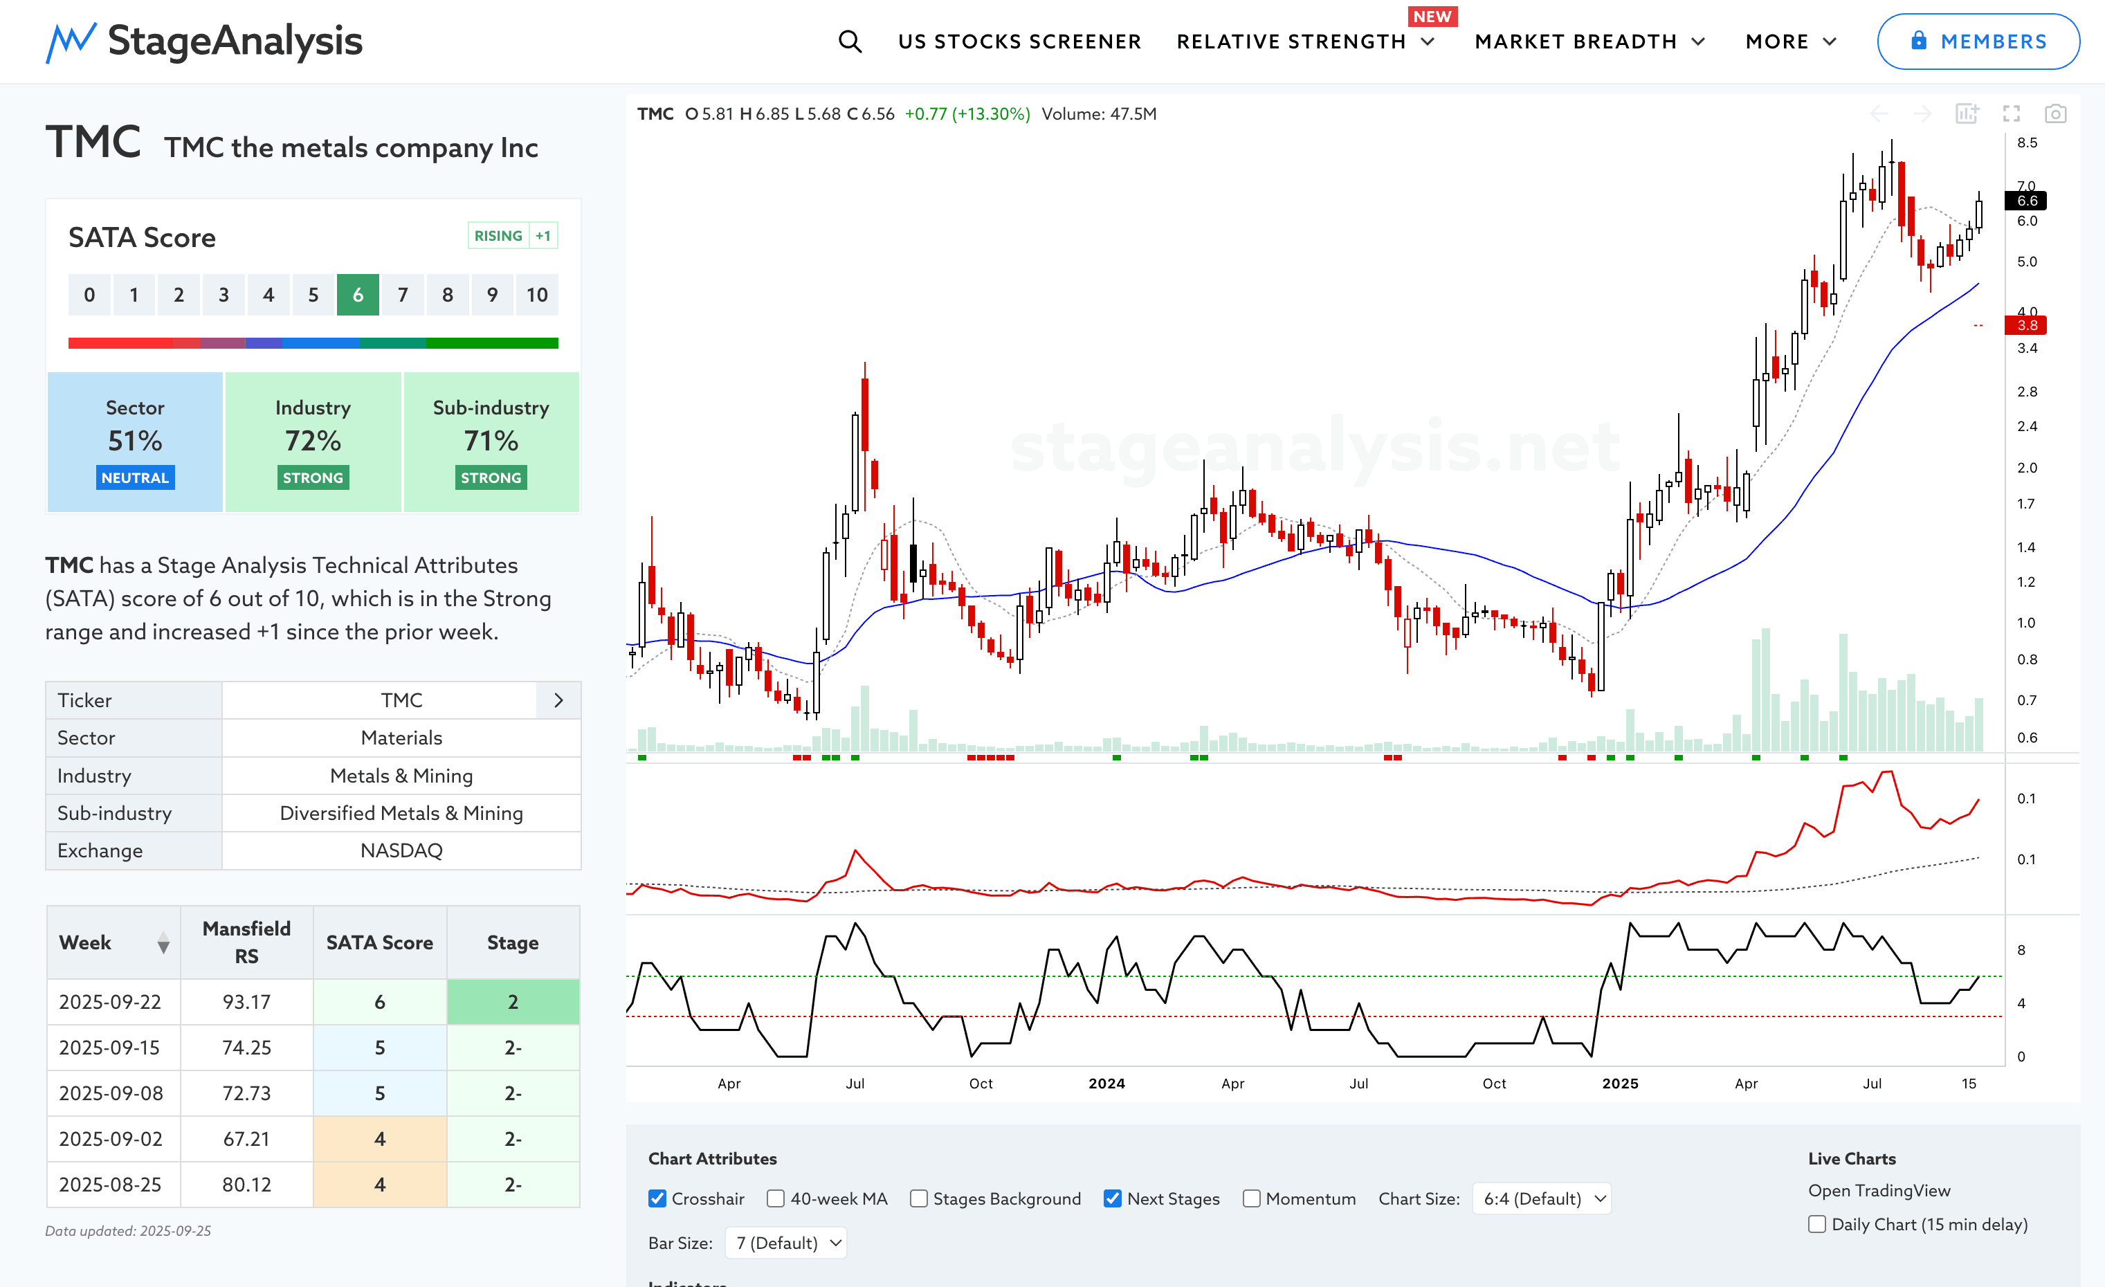The image size is (2105, 1287).
Task: Sort table by Week arrow icon
Action: pyautogui.click(x=163, y=943)
